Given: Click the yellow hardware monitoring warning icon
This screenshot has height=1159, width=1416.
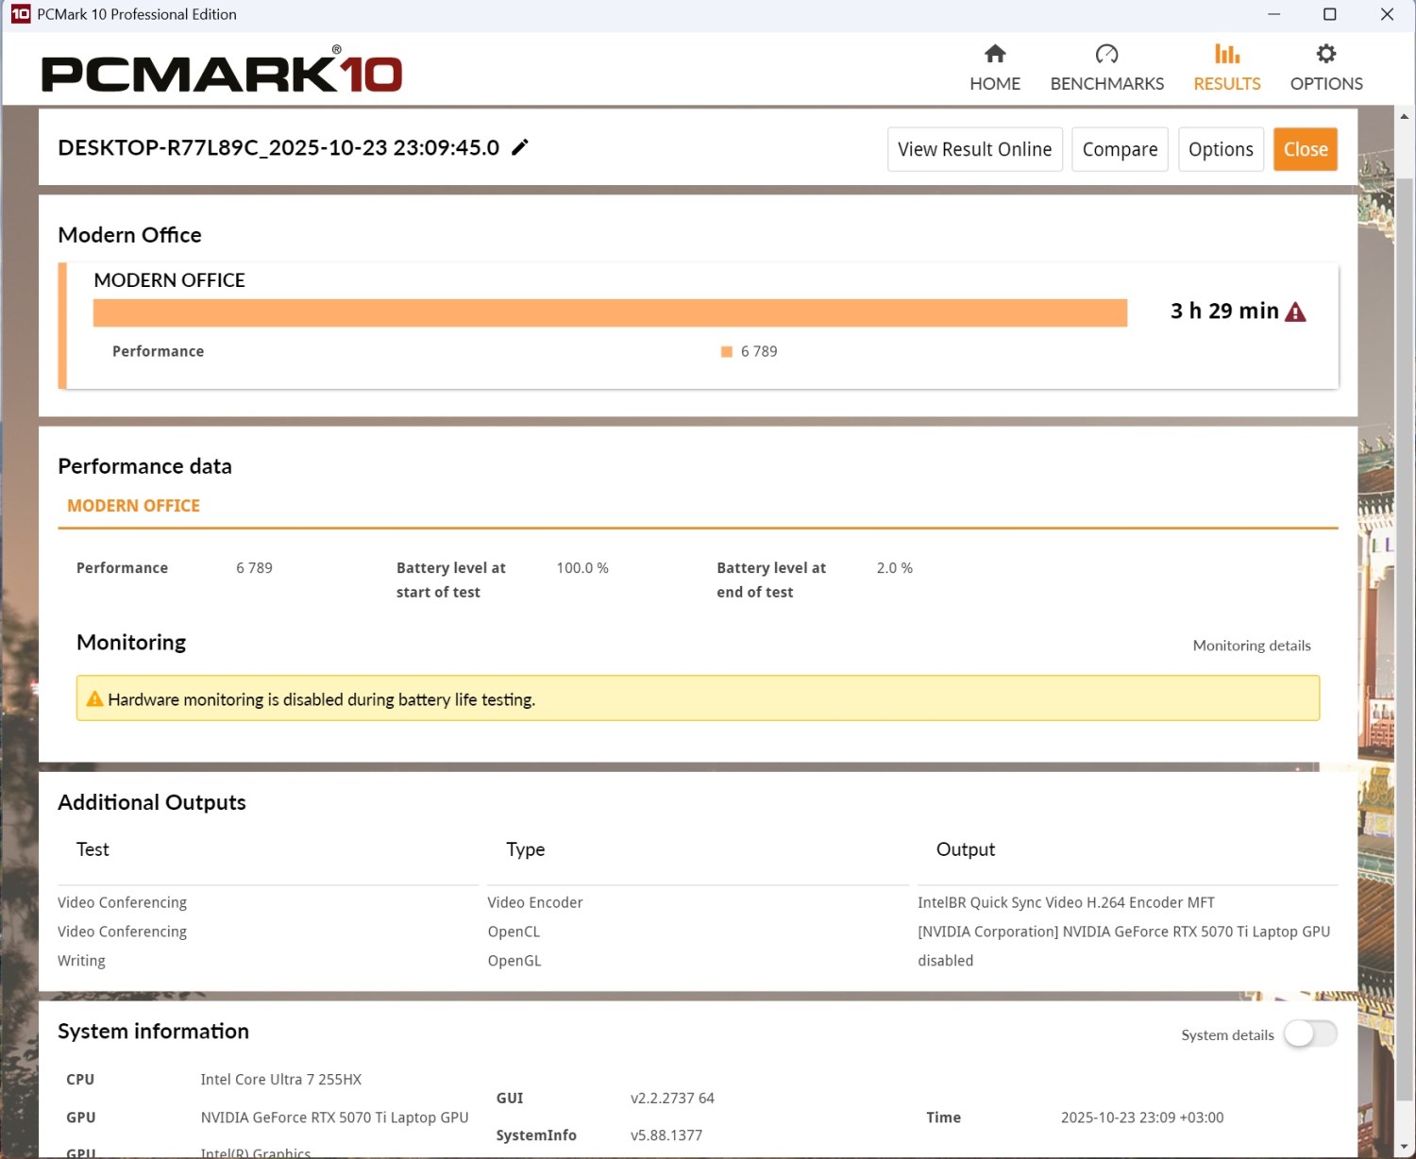Looking at the screenshot, I should click(x=94, y=699).
